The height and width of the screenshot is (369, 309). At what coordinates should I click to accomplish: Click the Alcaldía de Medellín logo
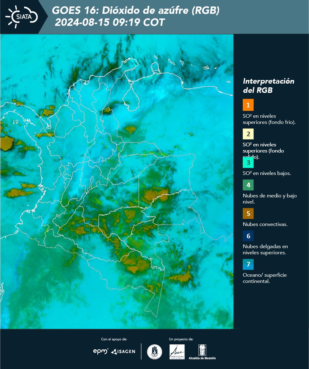click(x=202, y=352)
